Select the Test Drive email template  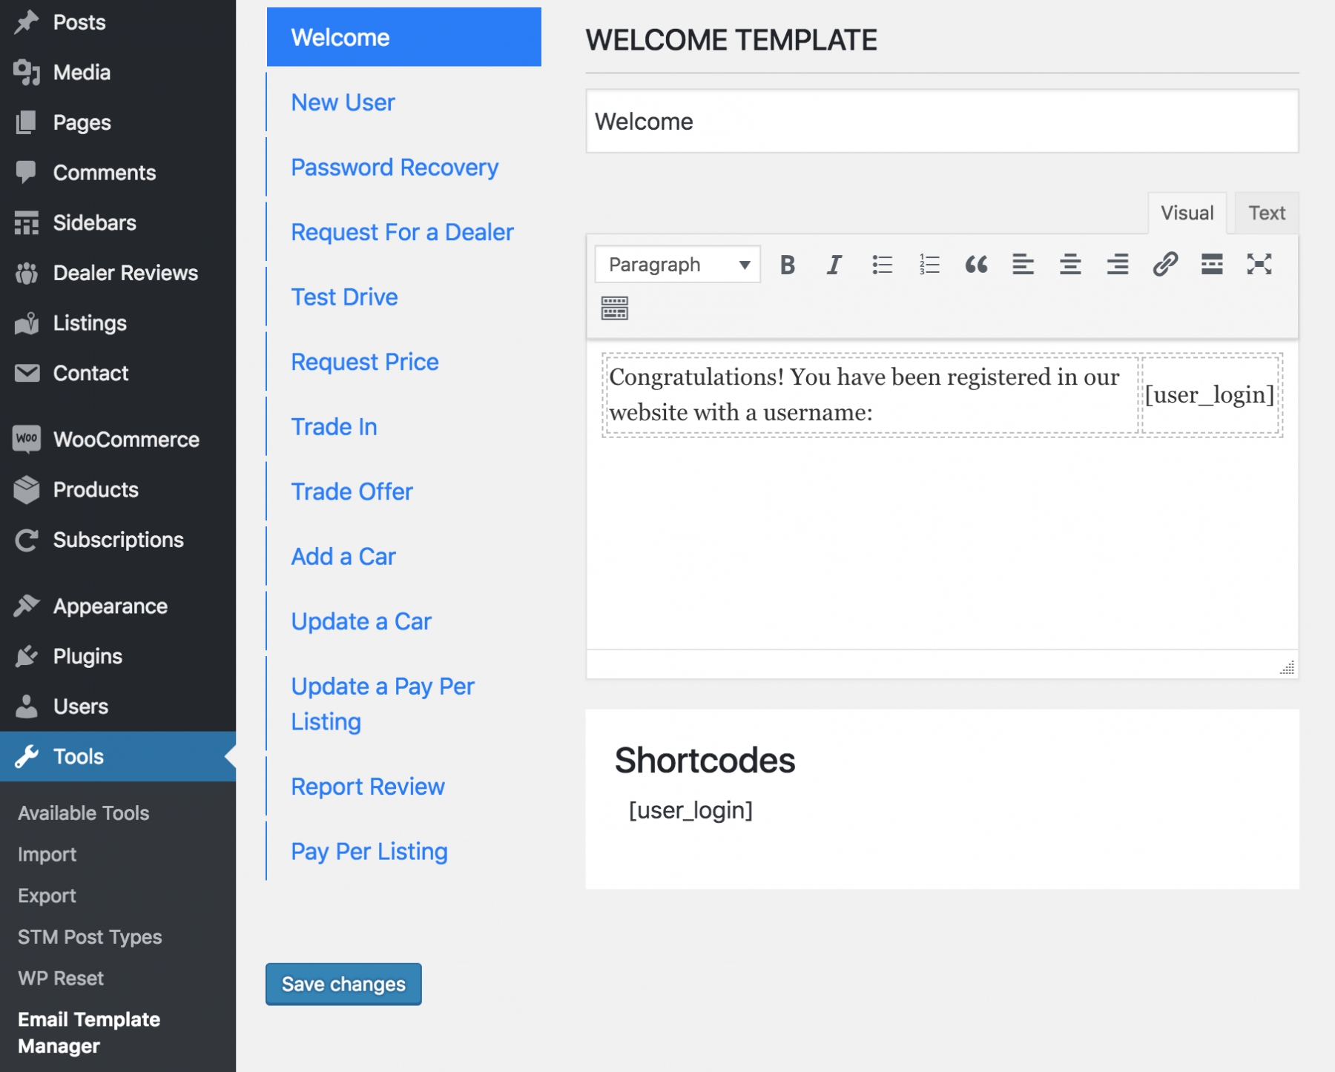(344, 297)
